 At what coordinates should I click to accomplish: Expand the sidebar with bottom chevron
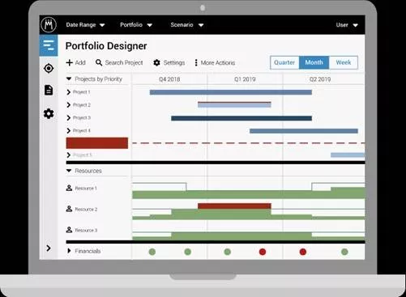click(x=49, y=248)
